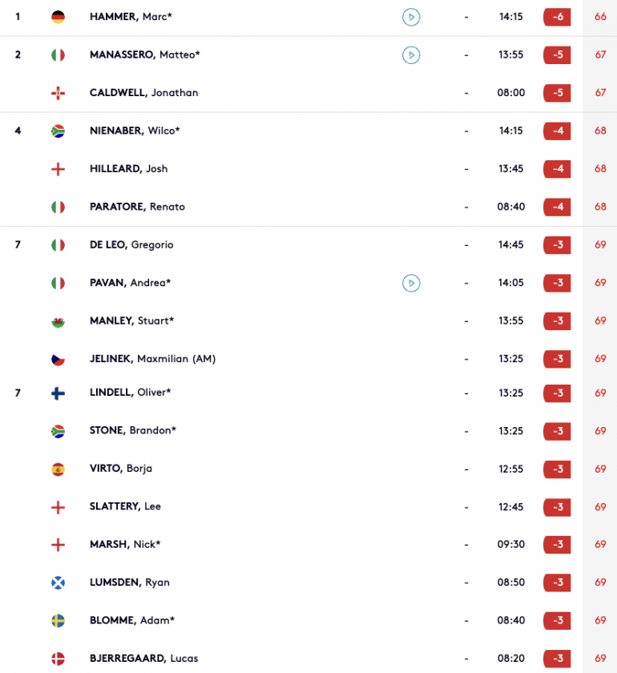Click the -6 score badge for Hammer

[x=557, y=17]
